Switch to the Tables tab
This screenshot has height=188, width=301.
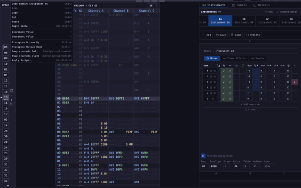[239, 5]
